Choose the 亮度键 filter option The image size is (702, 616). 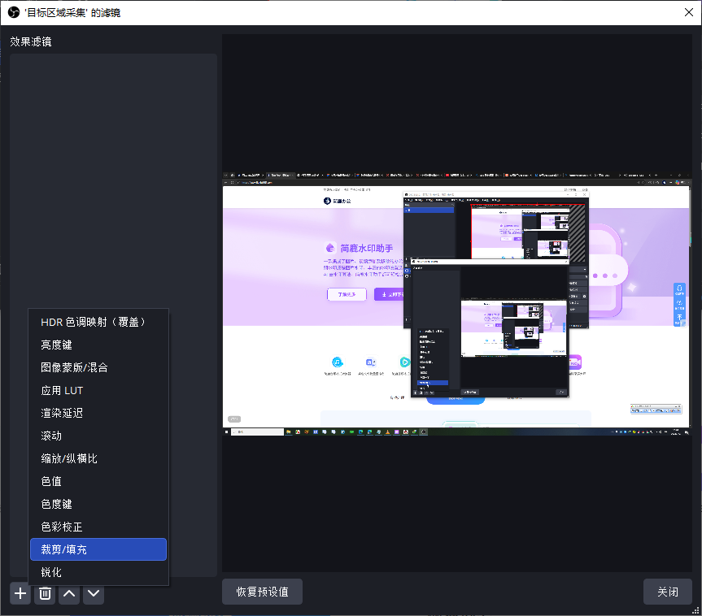(98, 345)
